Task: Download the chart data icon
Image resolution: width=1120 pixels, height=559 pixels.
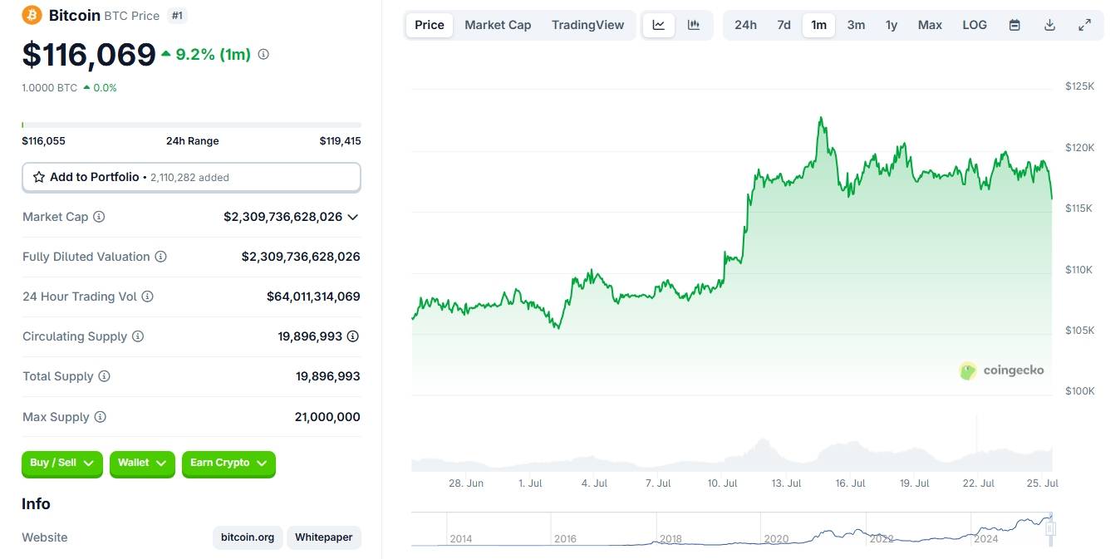Action: pyautogui.click(x=1049, y=25)
